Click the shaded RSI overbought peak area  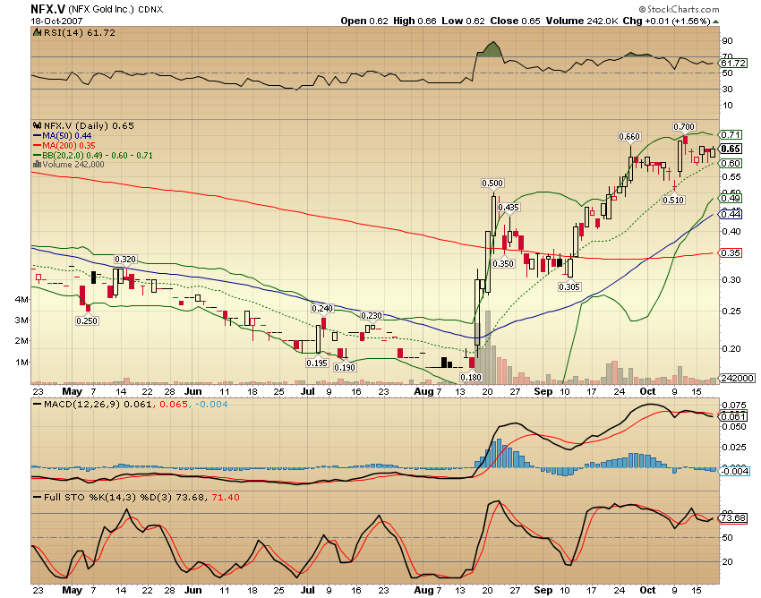click(492, 49)
